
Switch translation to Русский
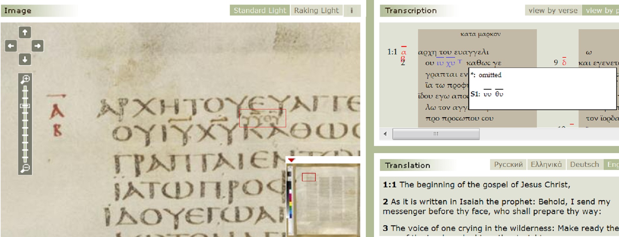508,164
